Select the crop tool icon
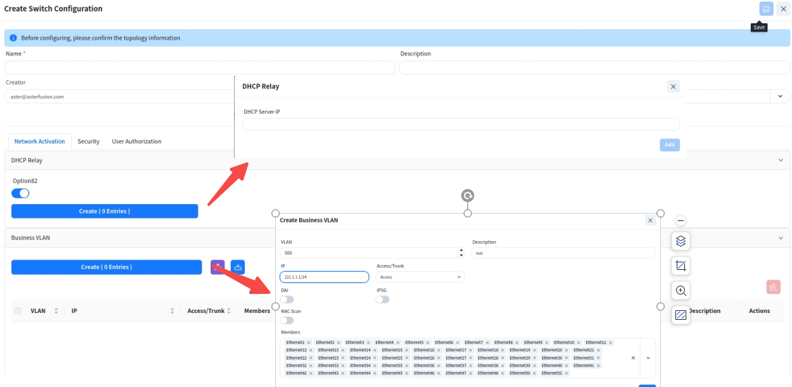 coord(681,266)
